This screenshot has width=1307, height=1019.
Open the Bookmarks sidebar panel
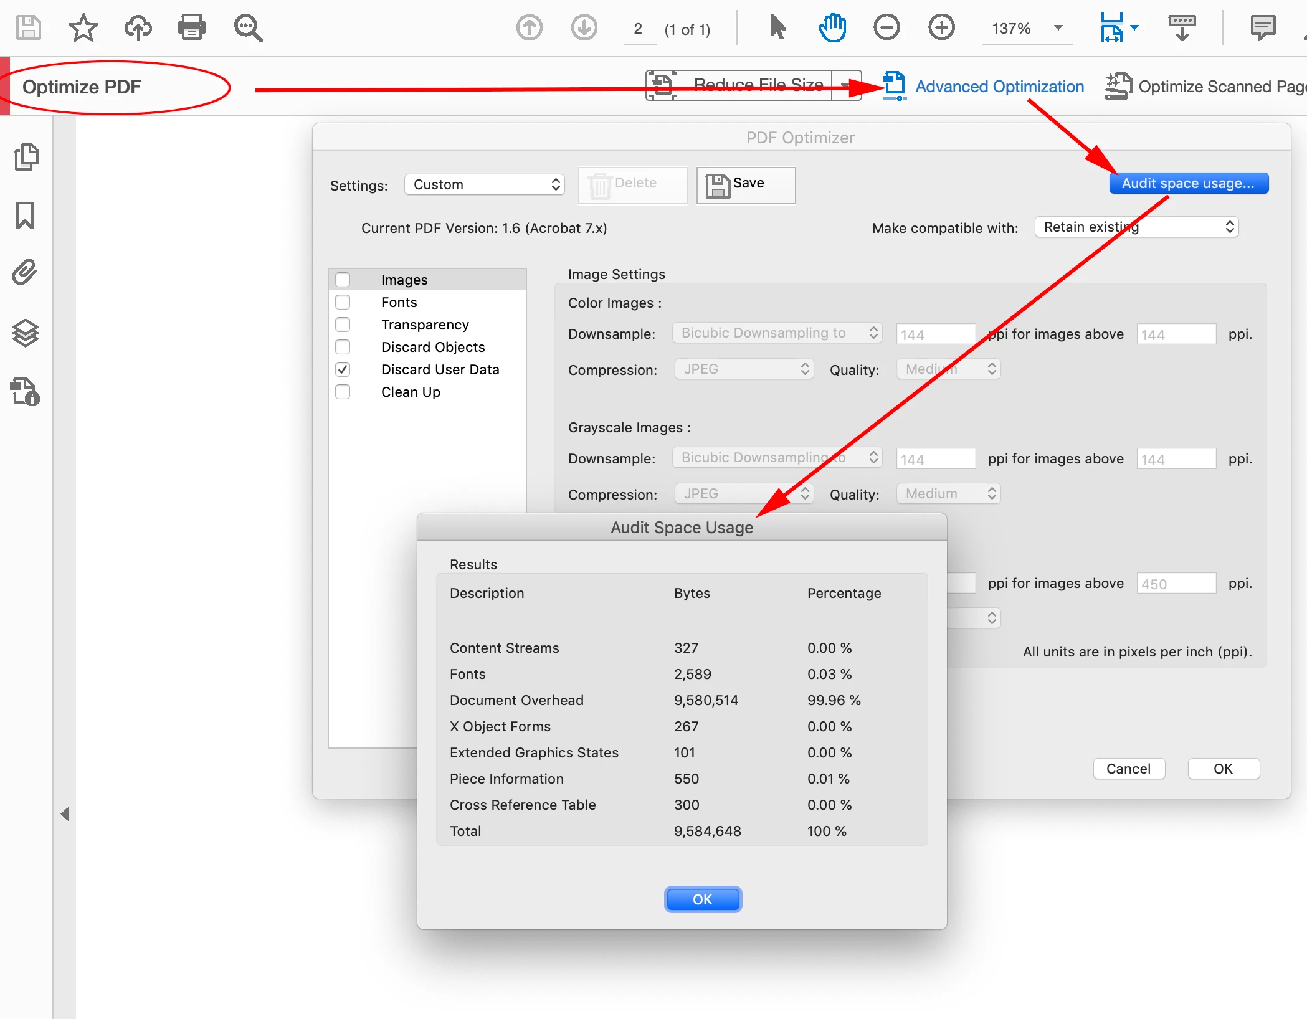click(26, 216)
